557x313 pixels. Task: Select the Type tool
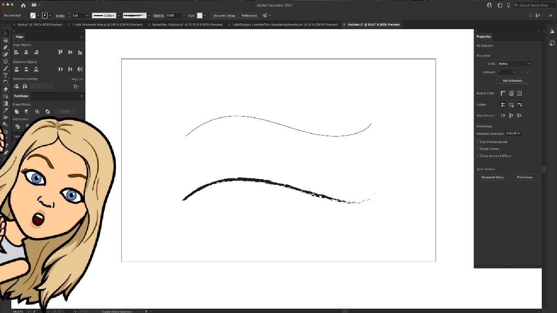[6, 75]
